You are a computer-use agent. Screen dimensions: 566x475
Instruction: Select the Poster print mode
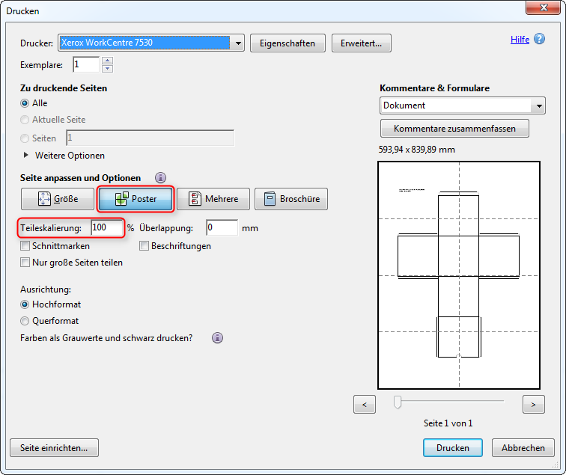(x=136, y=199)
